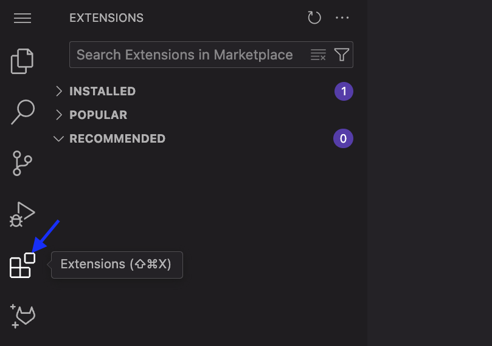Click the Extensions icon in activity bar

coord(22,265)
